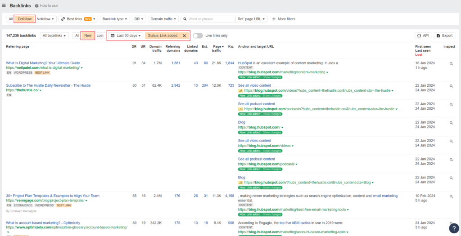Expand blog.hubspot.com/marketing/content-marketing URL arrow

pyautogui.click(x=327, y=72)
